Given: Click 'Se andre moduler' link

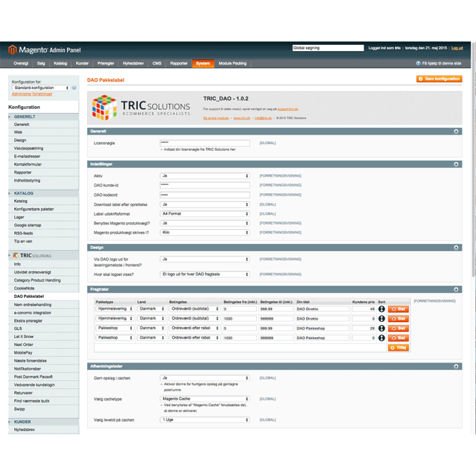Looking at the screenshot, I should pos(216,118).
